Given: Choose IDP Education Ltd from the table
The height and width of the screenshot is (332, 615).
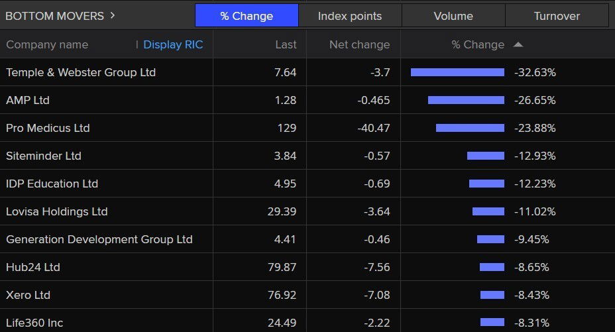Looking at the screenshot, I should 52,184.
